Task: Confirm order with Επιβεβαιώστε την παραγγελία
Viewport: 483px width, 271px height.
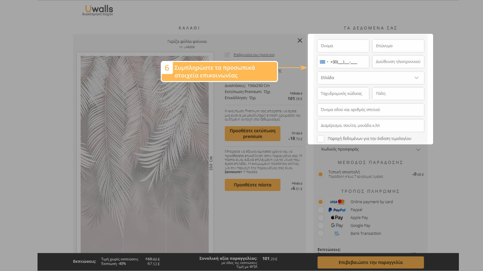Action: [370, 262]
